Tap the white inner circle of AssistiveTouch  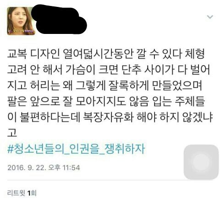coord(201,162)
